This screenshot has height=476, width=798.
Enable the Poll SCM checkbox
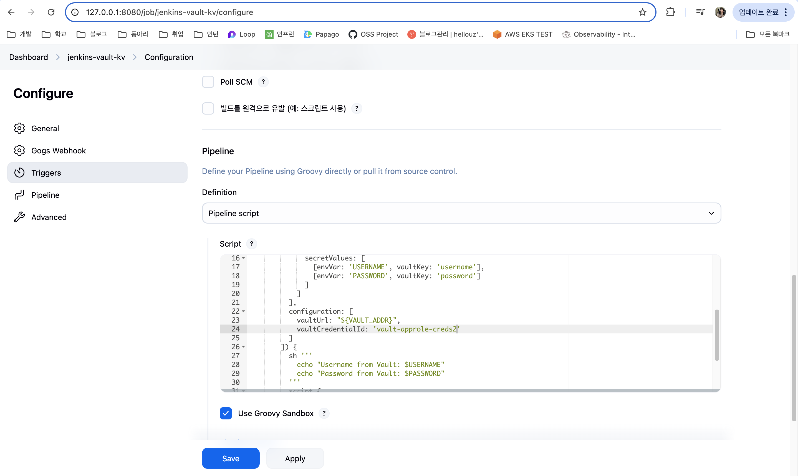click(208, 82)
